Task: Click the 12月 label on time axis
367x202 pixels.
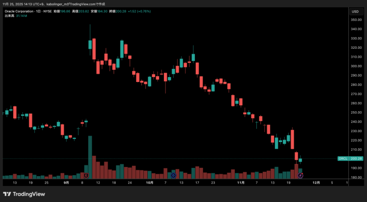Action: click(316, 182)
